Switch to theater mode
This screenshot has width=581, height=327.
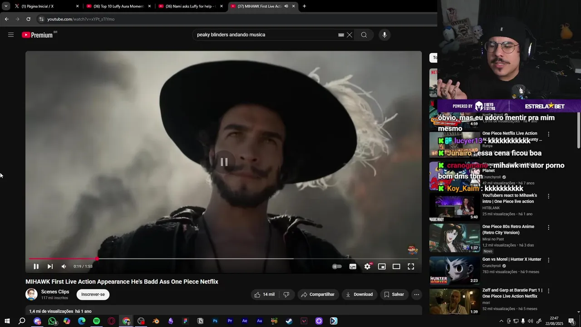396,267
